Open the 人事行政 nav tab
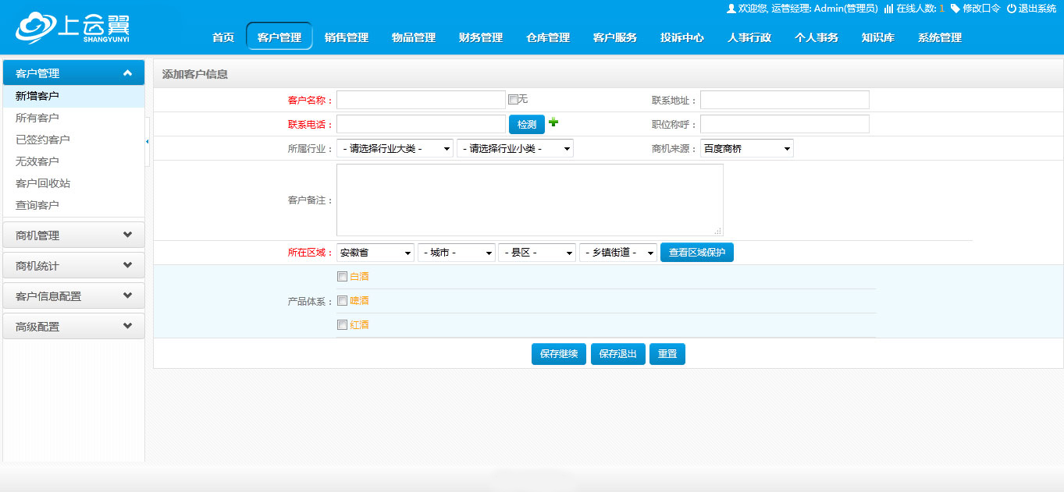1064x492 pixels. pyautogui.click(x=749, y=37)
